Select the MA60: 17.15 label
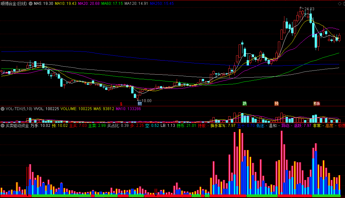Viewport: 345px width, 198px height. pyautogui.click(x=112, y=4)
